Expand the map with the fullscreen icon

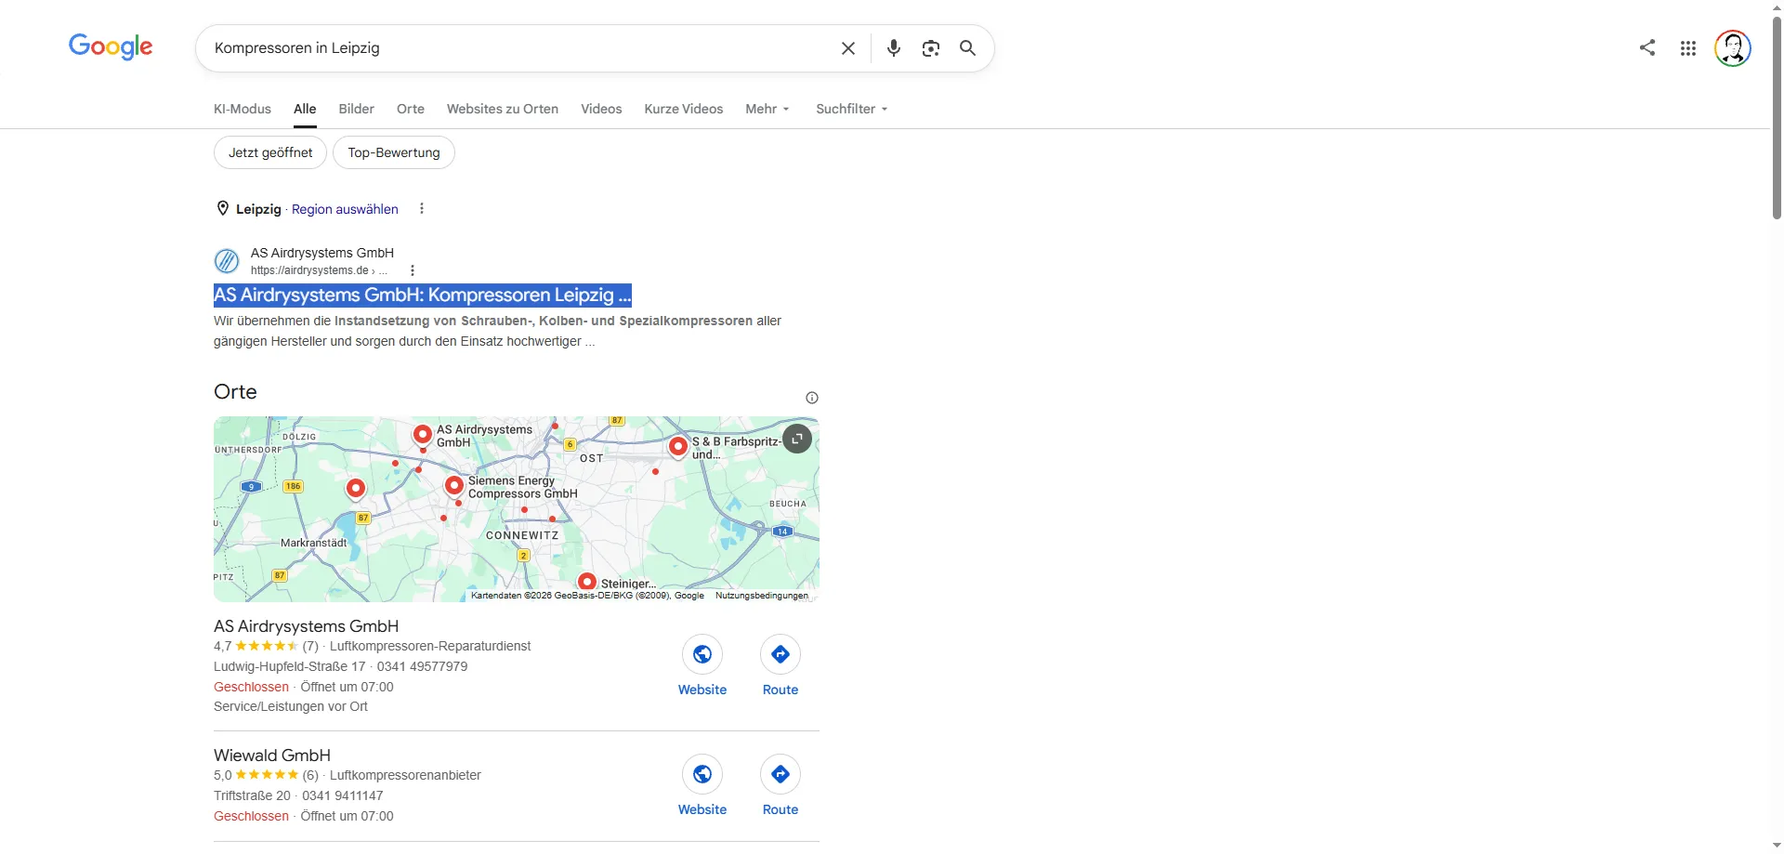[797, 439]
